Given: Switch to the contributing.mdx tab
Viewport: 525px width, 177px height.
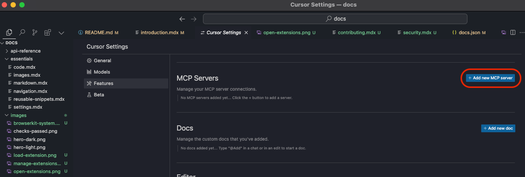Looking at the screenshot, I should (x=356, y=33).
